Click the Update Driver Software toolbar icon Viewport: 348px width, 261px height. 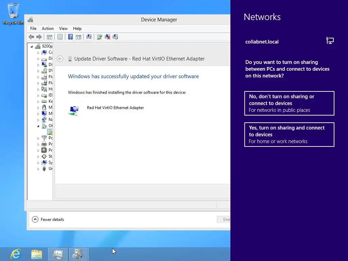(x=100, y=37)
